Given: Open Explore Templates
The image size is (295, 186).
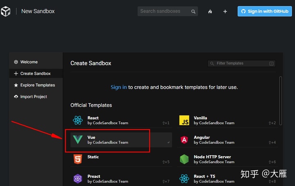Looking at the screenshot, I should click(x=36, y=85).
